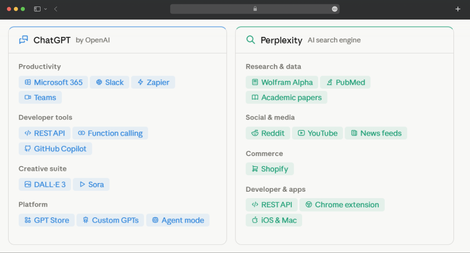
Task: Click the Reddit alien icon
Action: 255,133
